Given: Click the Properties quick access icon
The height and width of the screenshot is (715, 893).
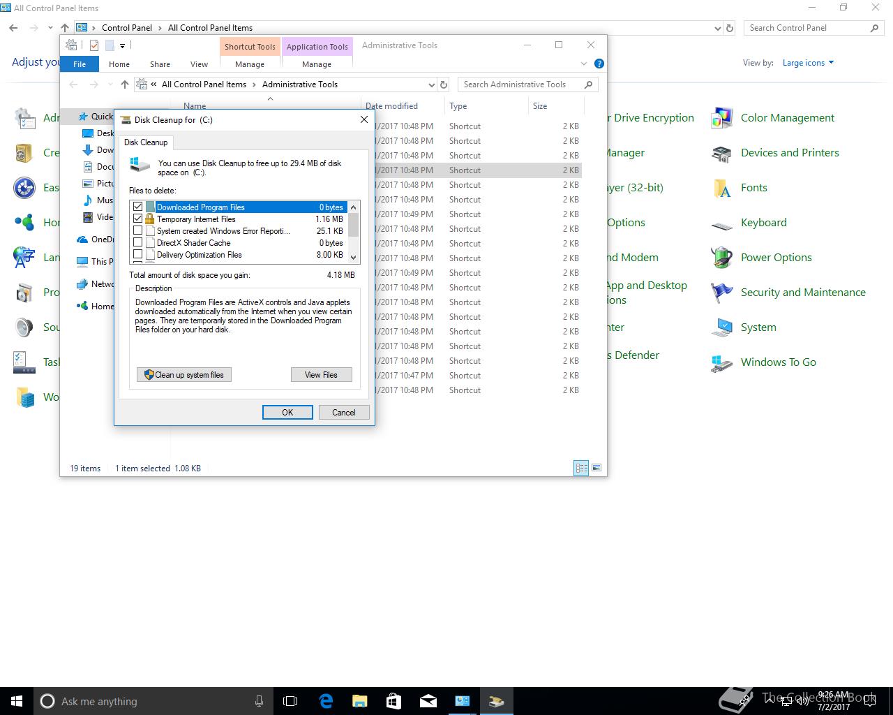Looking at the screenshot, I should [93, 45].
